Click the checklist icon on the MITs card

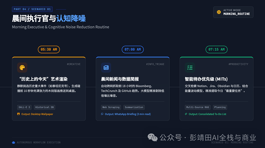coord(190,68)
